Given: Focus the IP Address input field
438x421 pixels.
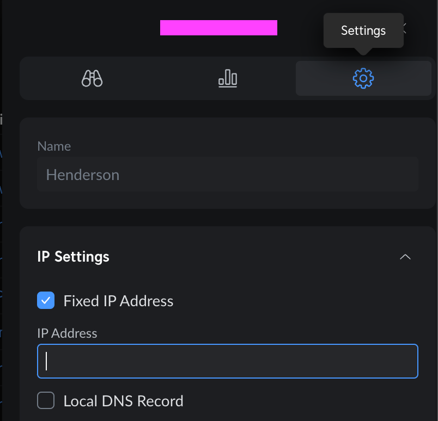Looking at the screenshot, I should point(228,361).
